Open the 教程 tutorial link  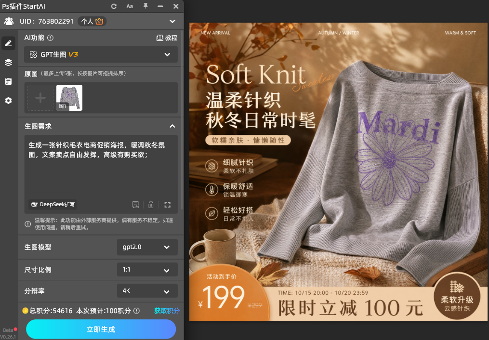[x=167, y=38]
